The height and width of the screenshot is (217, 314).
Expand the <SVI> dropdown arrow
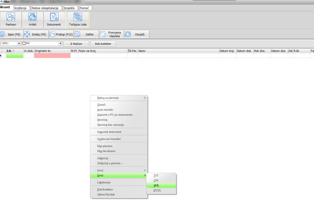[x=19, y=43]
